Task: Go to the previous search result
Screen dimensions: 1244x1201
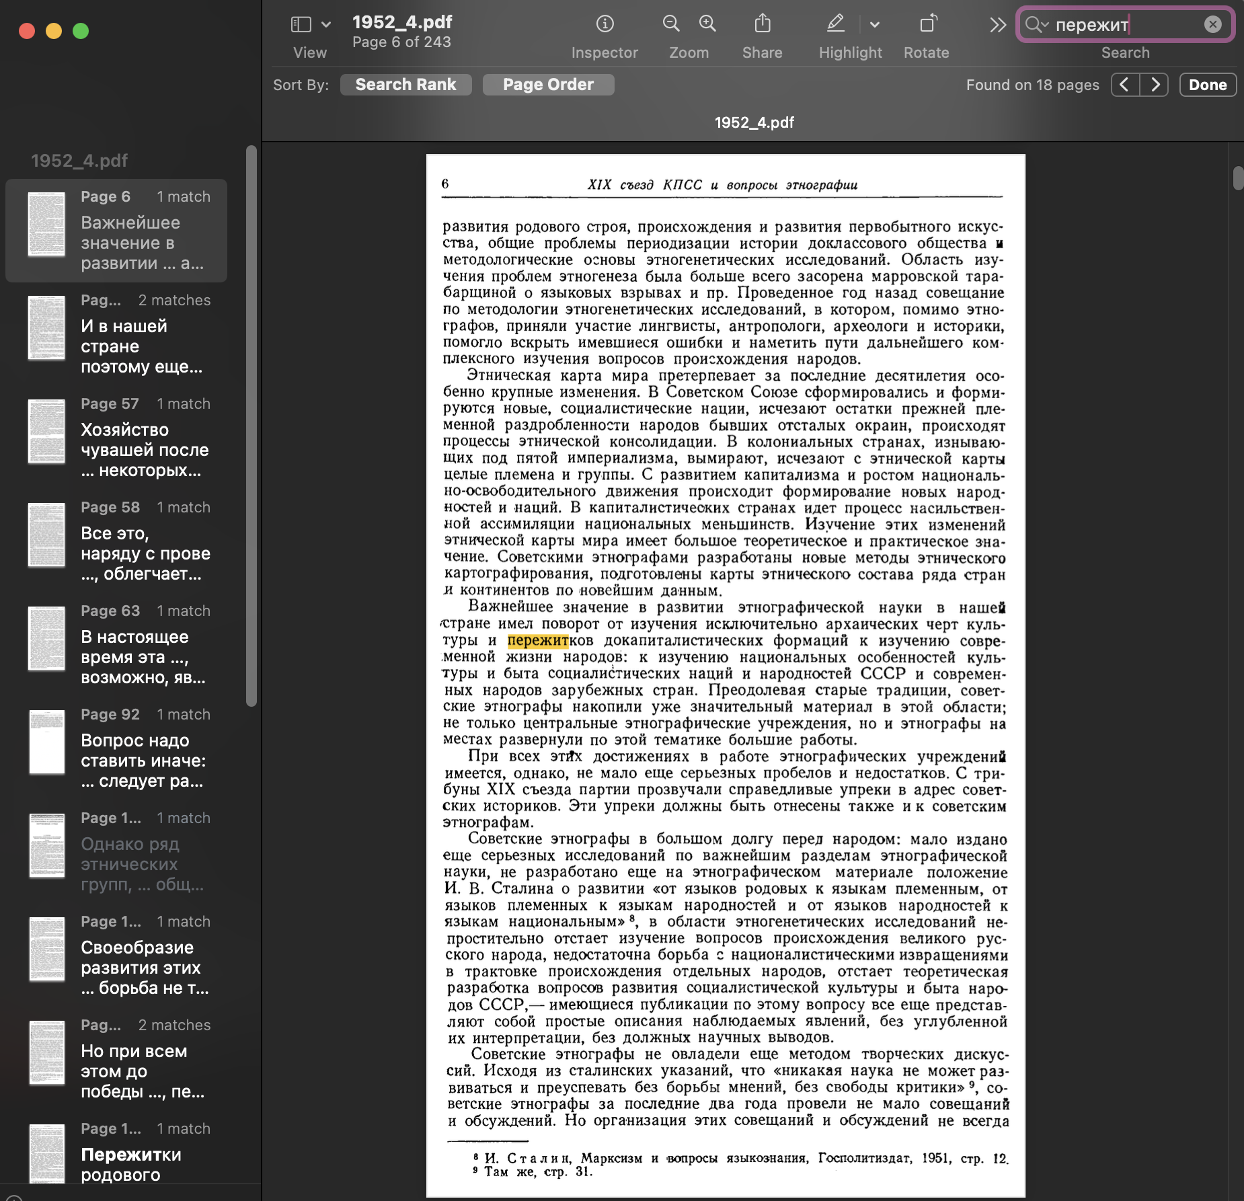Action: tap(1126, 84)
